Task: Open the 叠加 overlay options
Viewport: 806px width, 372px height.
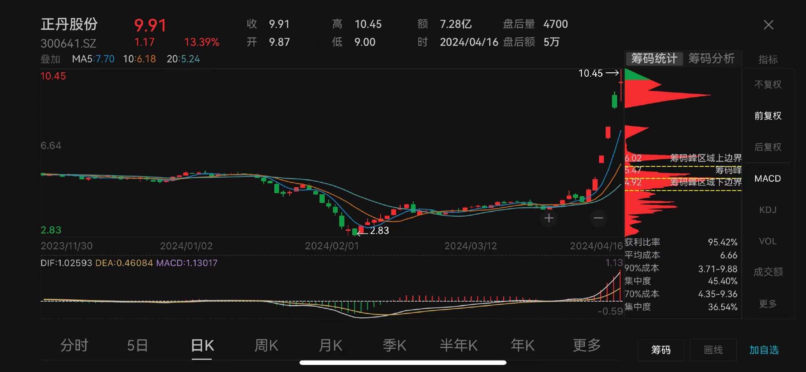Action: click(x=51, y=59)
